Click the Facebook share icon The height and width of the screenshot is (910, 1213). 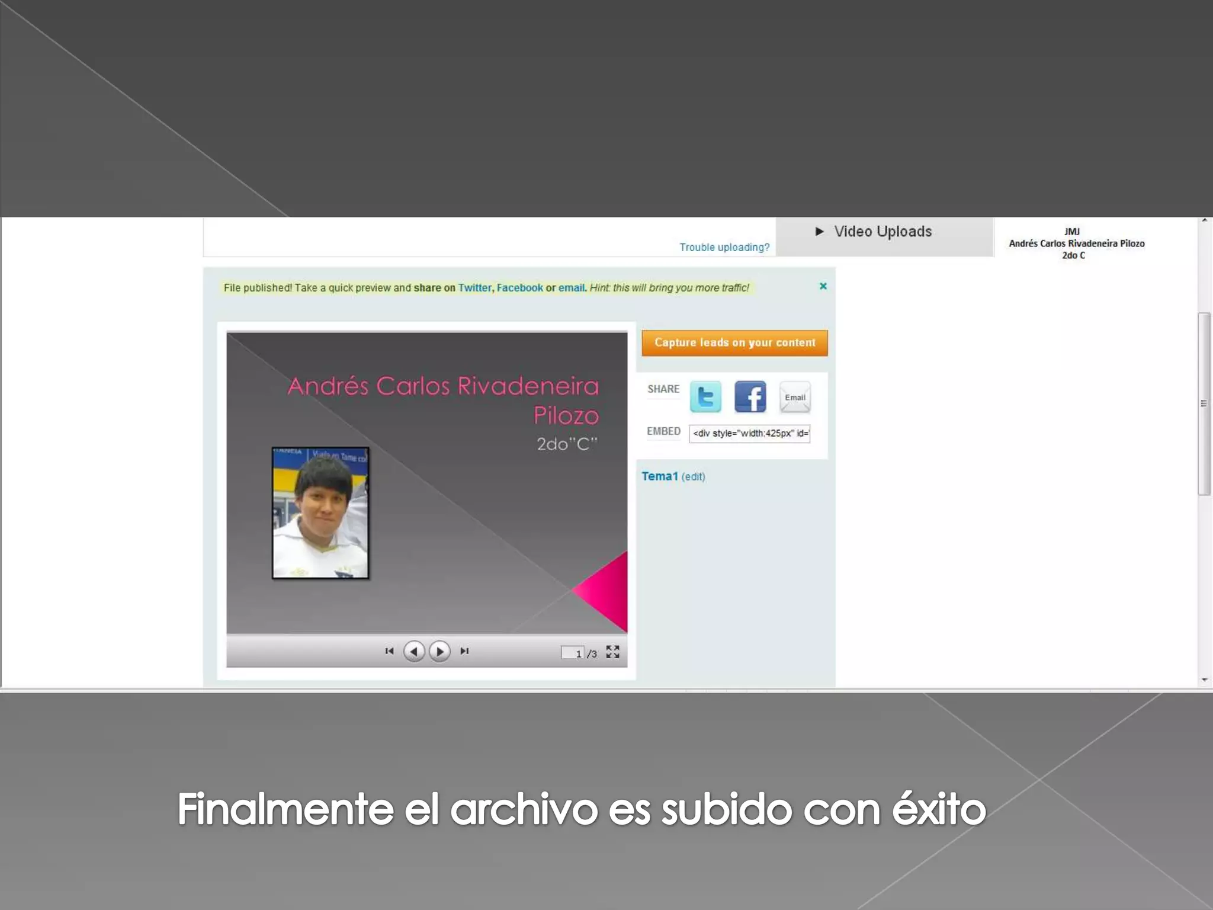pos(750,397)
